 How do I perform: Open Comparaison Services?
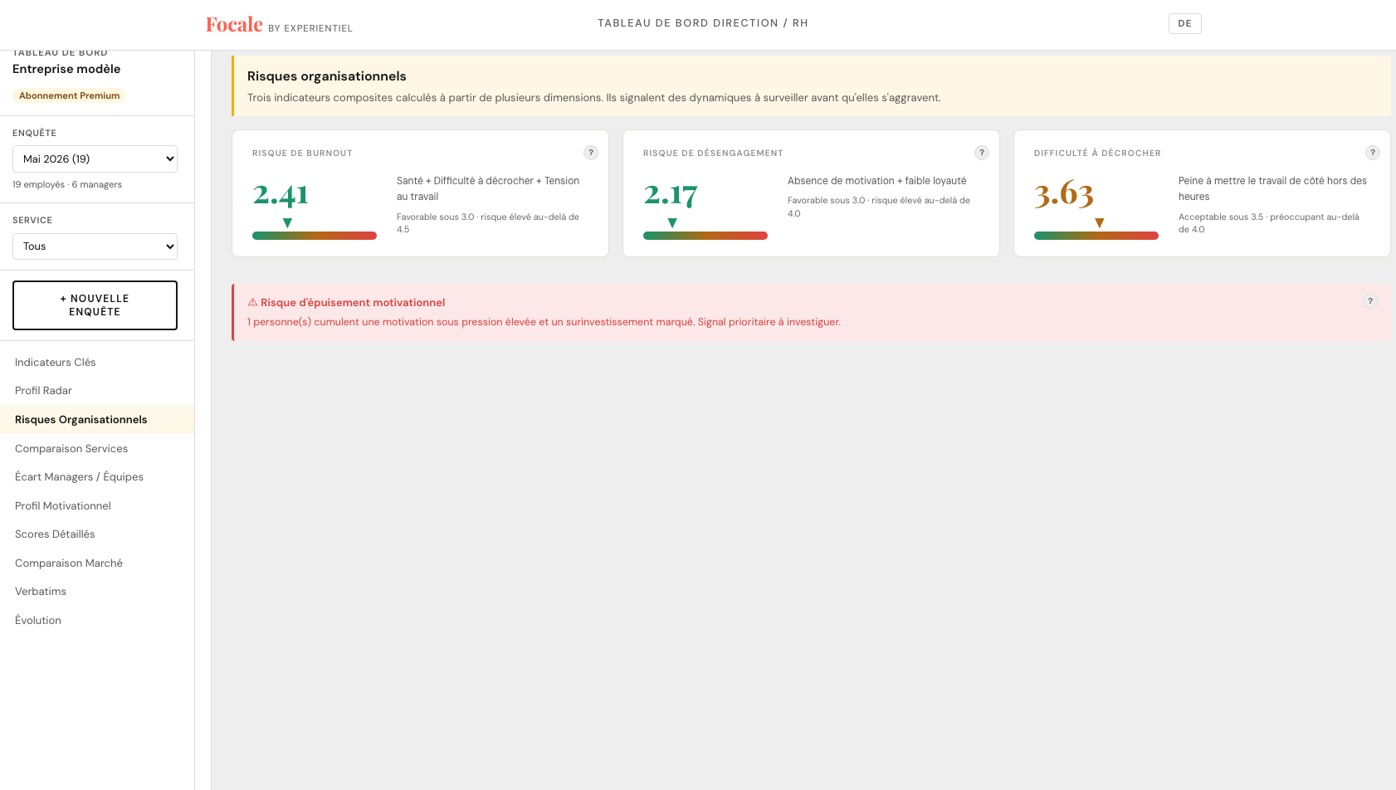click(x=97, y=449)
